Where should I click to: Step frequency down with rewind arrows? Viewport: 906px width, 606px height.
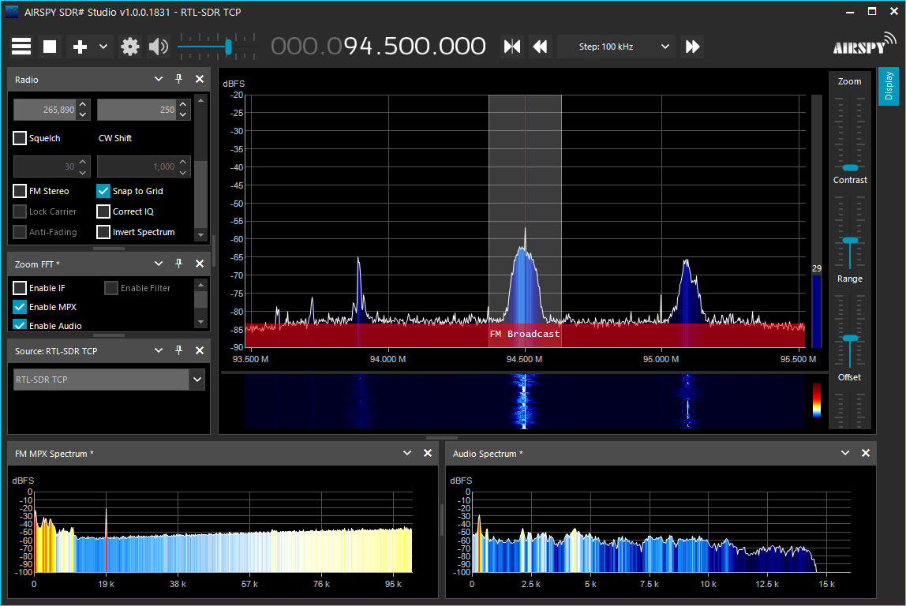pyautogui.click(x=541, y=47)
